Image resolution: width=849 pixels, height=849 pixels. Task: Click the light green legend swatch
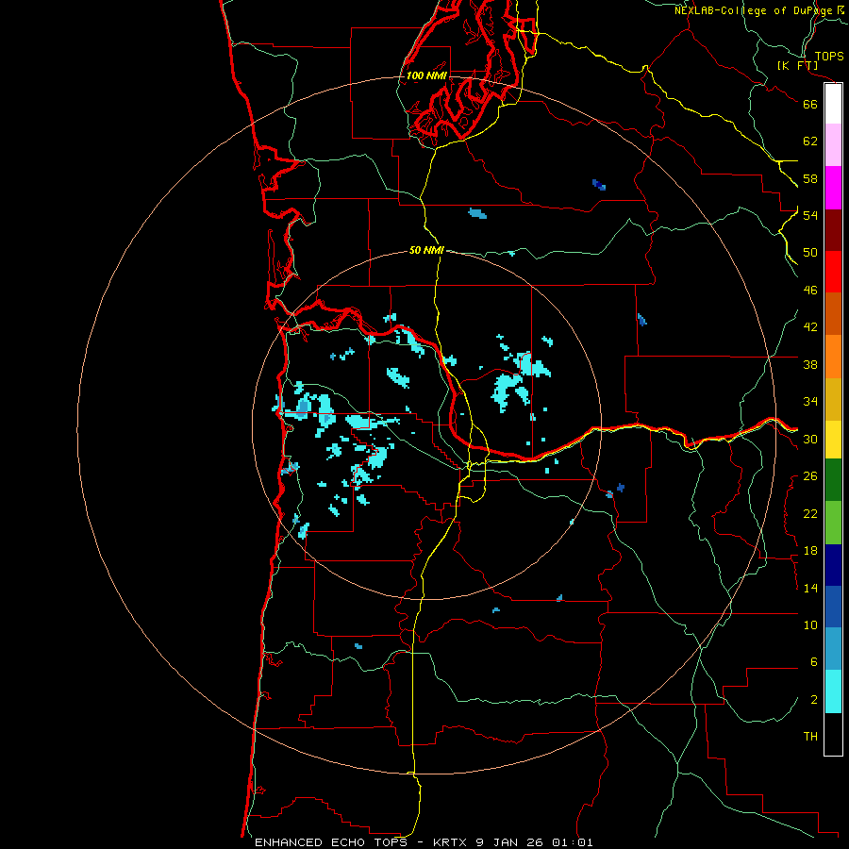pyautogui.click(x=833, y=523)
